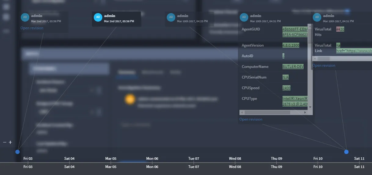
Task: Click the CPUType value Intel(R) Xeon
Action: pyautogui.click(x=295, y=99)
